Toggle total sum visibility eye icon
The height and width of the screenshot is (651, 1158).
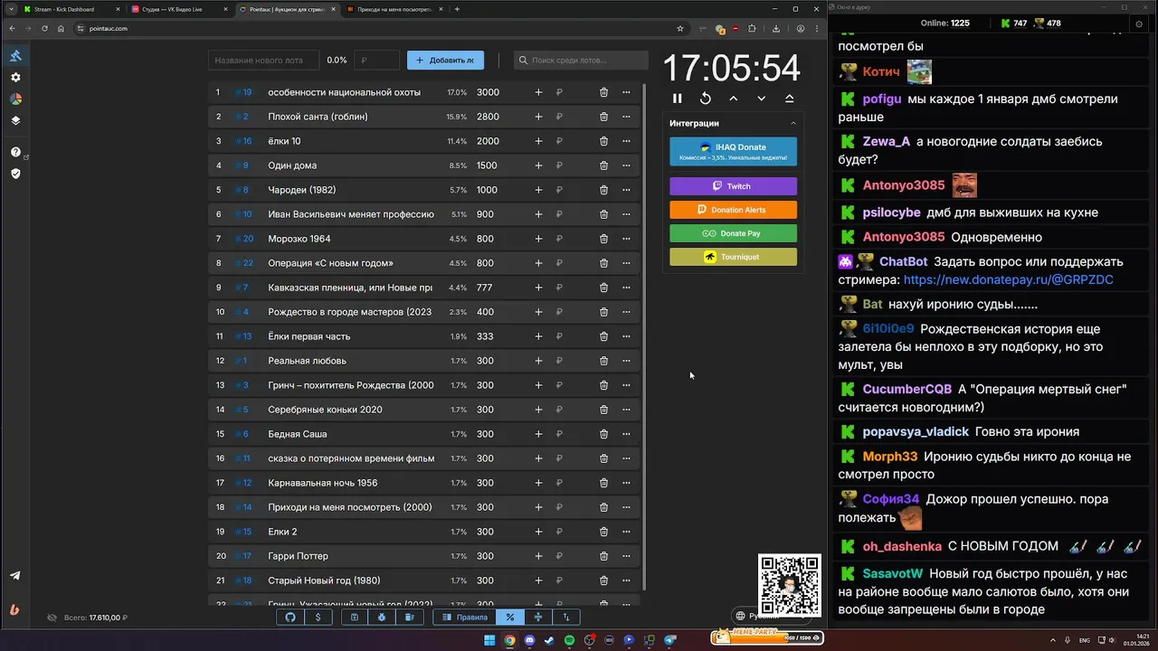[x=52, y=618]
